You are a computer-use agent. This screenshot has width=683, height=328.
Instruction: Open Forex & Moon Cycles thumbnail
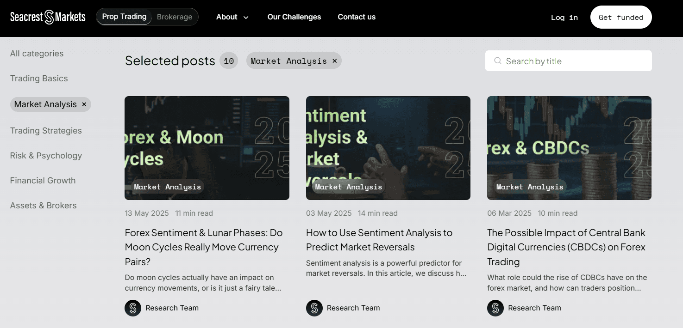[207, 148]
